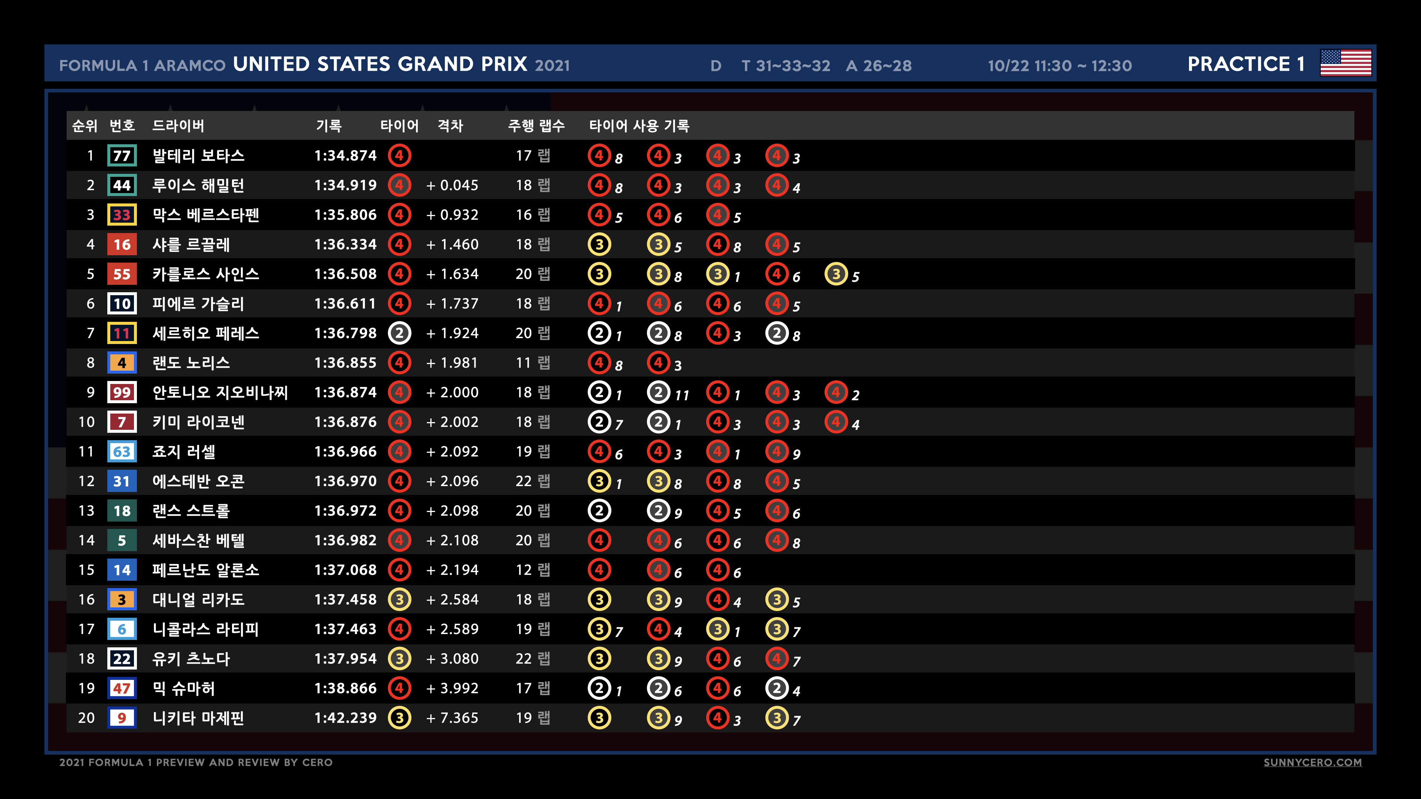Click Verstappen number 33 badge
Screen dimensions: 1421x799
[122, 215]
